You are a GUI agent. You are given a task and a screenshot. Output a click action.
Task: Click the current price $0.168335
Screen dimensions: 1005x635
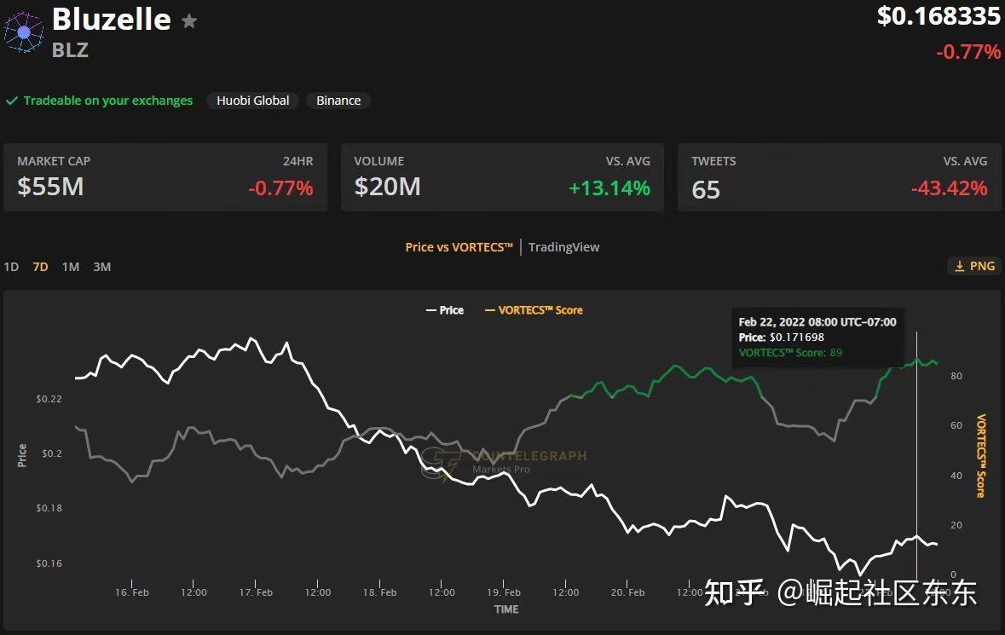tap(939, 16)
